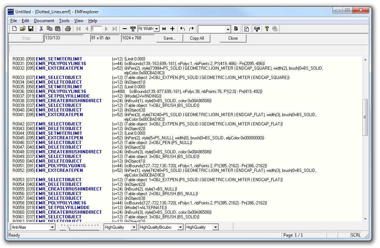
Task: Open the empty toolbar combo box dropdown
Action: tap(228, 29)
